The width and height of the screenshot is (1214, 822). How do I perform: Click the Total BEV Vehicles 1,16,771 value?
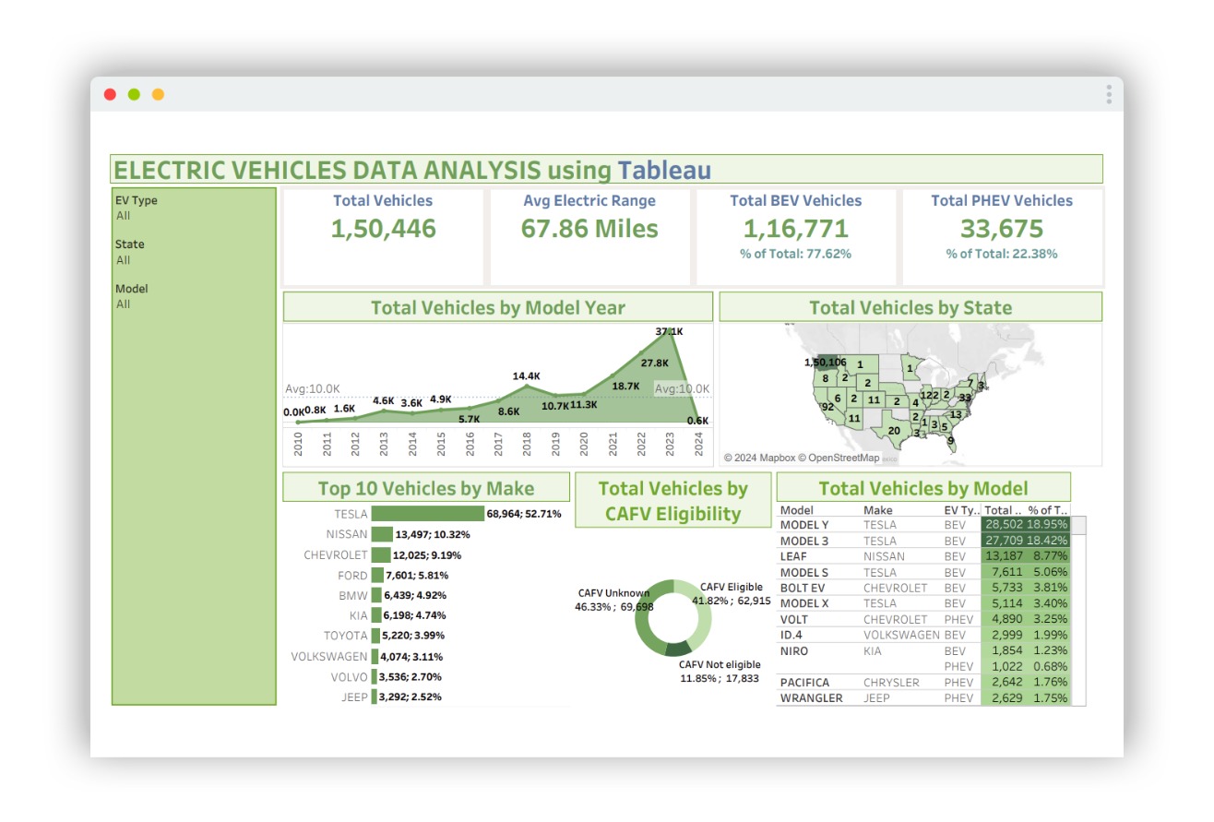coord(796,229)
